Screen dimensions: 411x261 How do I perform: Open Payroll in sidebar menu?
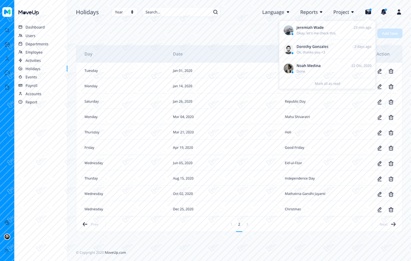click(x=28, y=86)
